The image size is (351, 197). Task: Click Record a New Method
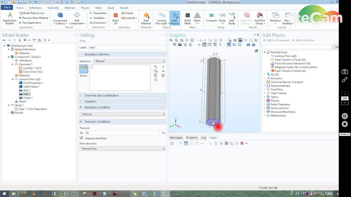[33, 18]
